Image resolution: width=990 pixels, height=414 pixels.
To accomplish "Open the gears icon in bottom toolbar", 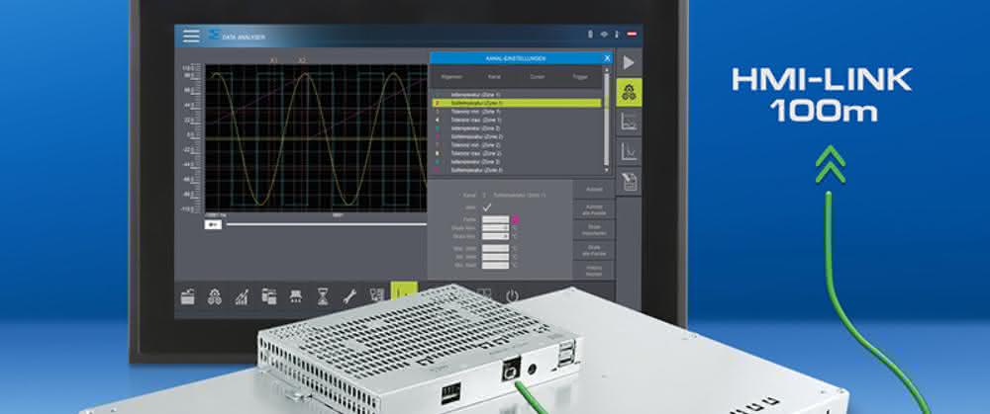I will [x=215, y=296].
